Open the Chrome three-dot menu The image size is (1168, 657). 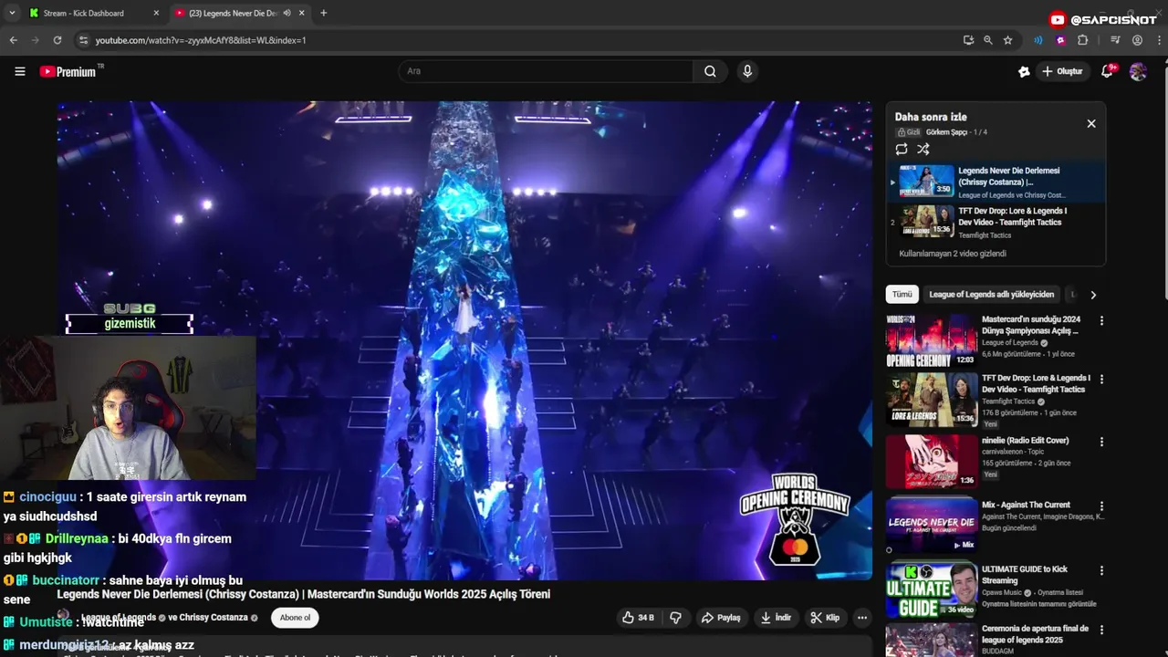click(1159, 40)
